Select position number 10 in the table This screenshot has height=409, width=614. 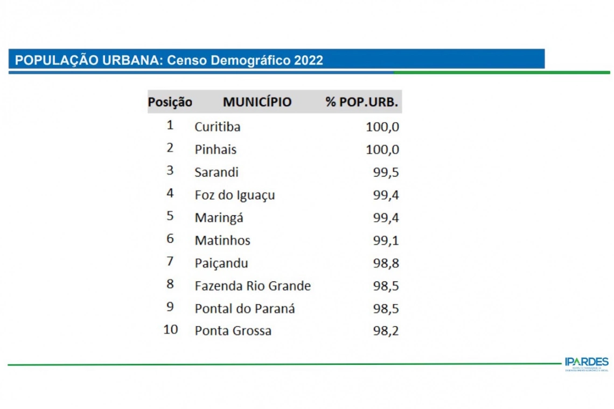point(170,329)
